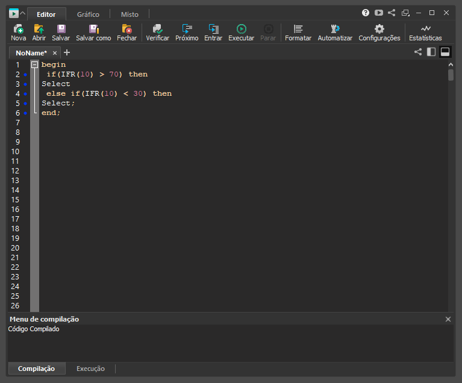Image resolution: width=462 pixels, height=383 pixels.
Task: Switch to the Editor tab
Action: [x=46, y=14]
